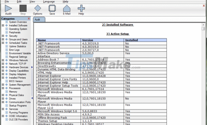Click the Address Book 7 cell
The height and width of the screenshot is (125, 207).
tap(58, 60)
